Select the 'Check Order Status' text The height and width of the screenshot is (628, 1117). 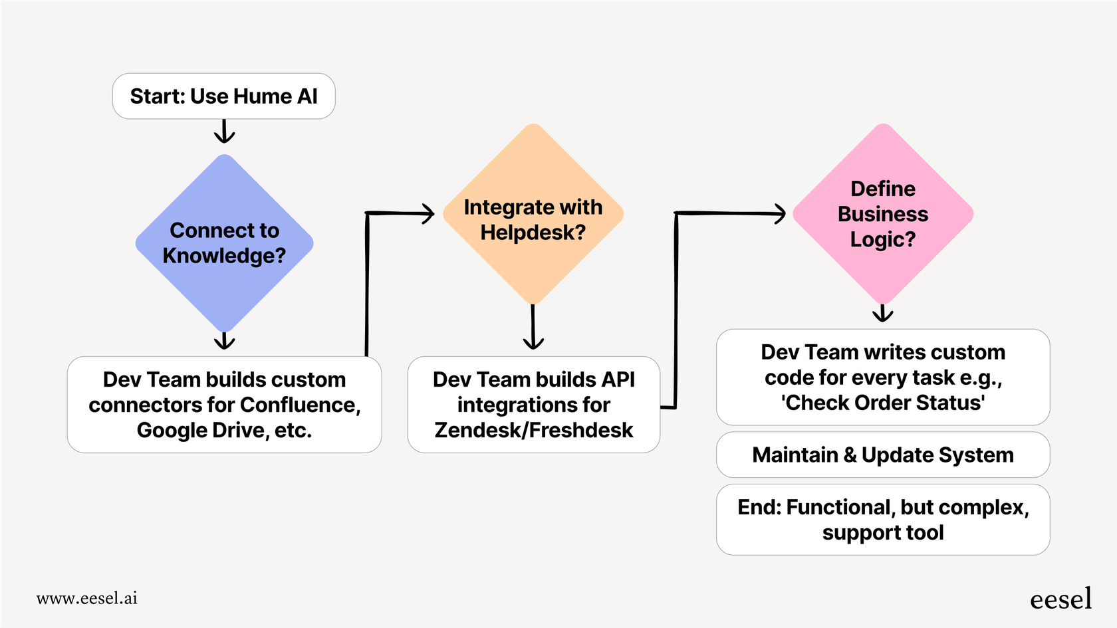pos(882,403)
